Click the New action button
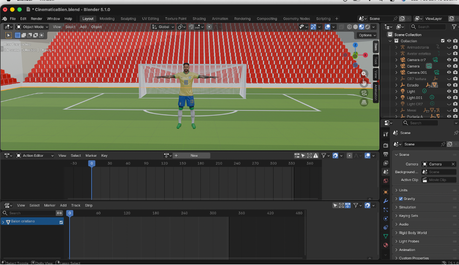The width and height of the screenshot is (459, 265). [194, 156]
